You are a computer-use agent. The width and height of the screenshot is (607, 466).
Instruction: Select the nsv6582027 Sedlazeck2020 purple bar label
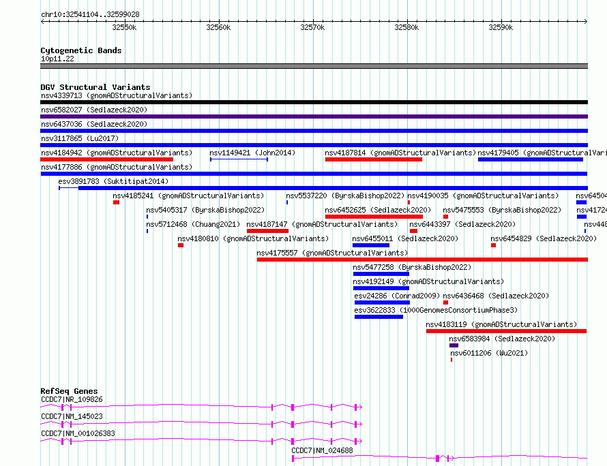tap(94, 110)
